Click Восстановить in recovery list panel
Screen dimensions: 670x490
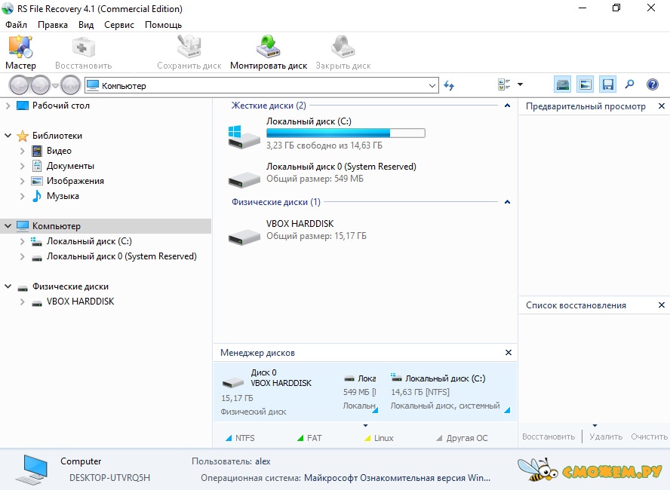coord(549,436)
